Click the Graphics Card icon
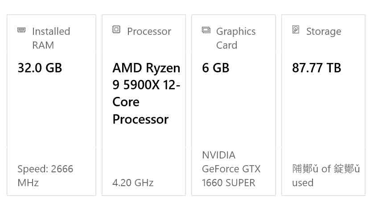This screenshot has width=370, height=200. click(206, 30)
